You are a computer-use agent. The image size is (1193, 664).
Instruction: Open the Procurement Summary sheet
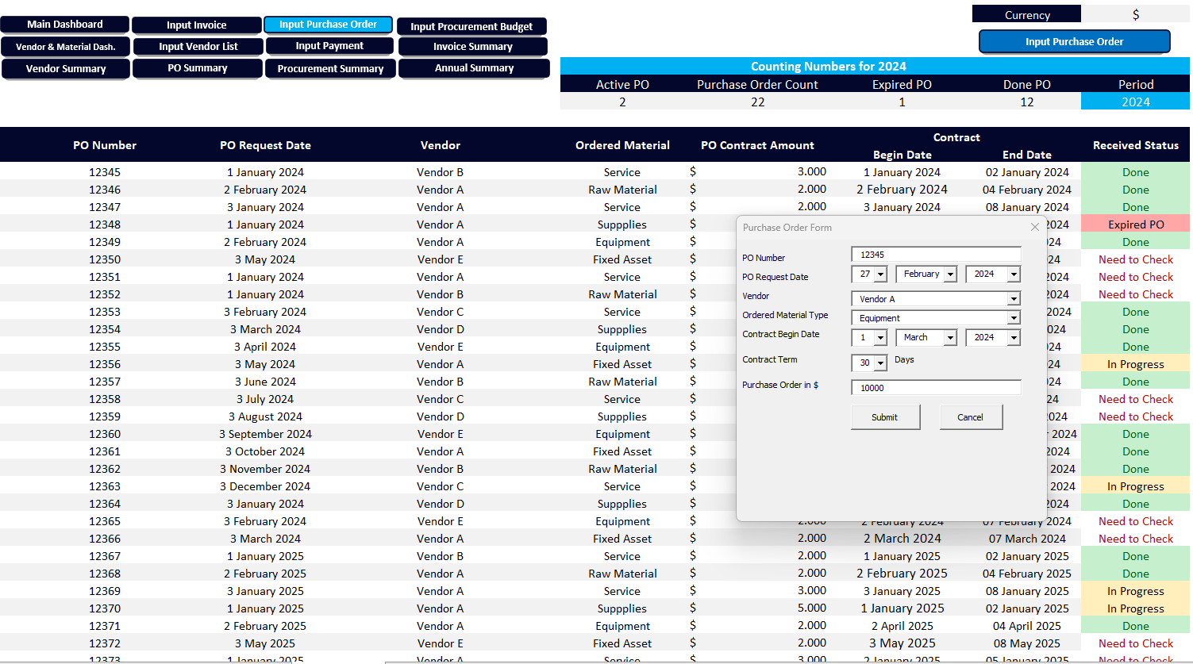tap(331, 69)
